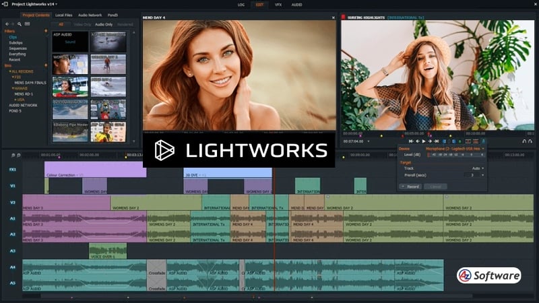Select the Recent filter

coord(14,59)
